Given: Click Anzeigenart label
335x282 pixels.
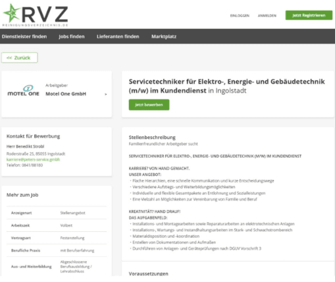Looking at the screenshot, I should (21, 213).
